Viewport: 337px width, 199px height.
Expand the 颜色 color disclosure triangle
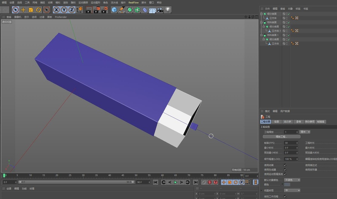tap(282, 184)
